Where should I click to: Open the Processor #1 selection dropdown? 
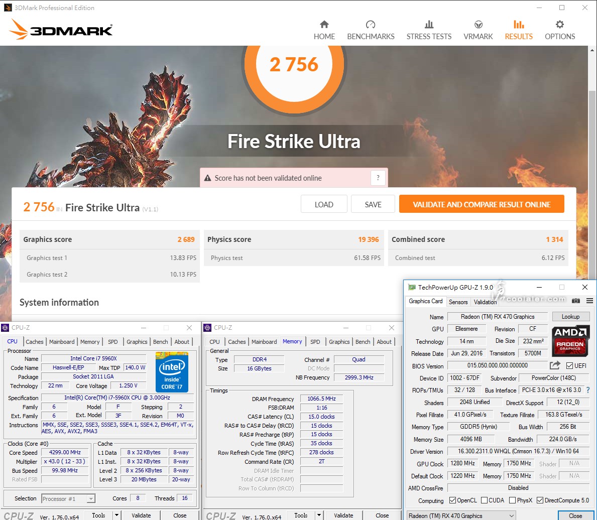pyautogui.click(x=68, y=499)
